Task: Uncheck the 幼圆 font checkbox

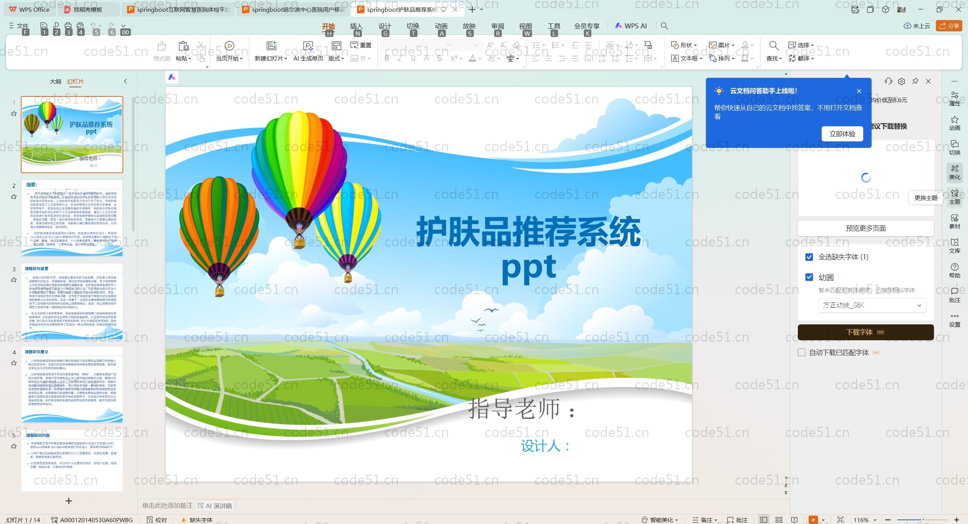Action: pos(809,278)
